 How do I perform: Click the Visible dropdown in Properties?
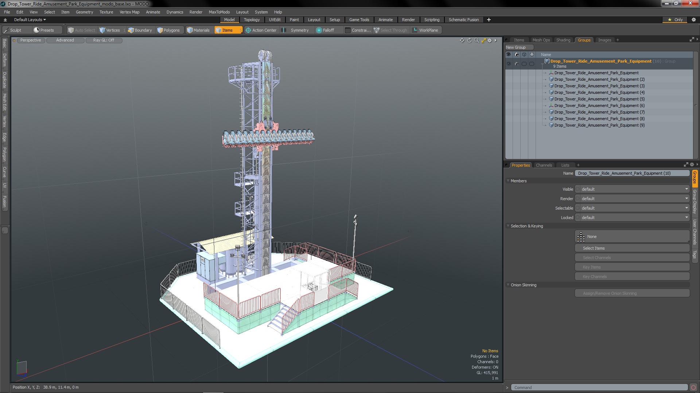(632, 188)
